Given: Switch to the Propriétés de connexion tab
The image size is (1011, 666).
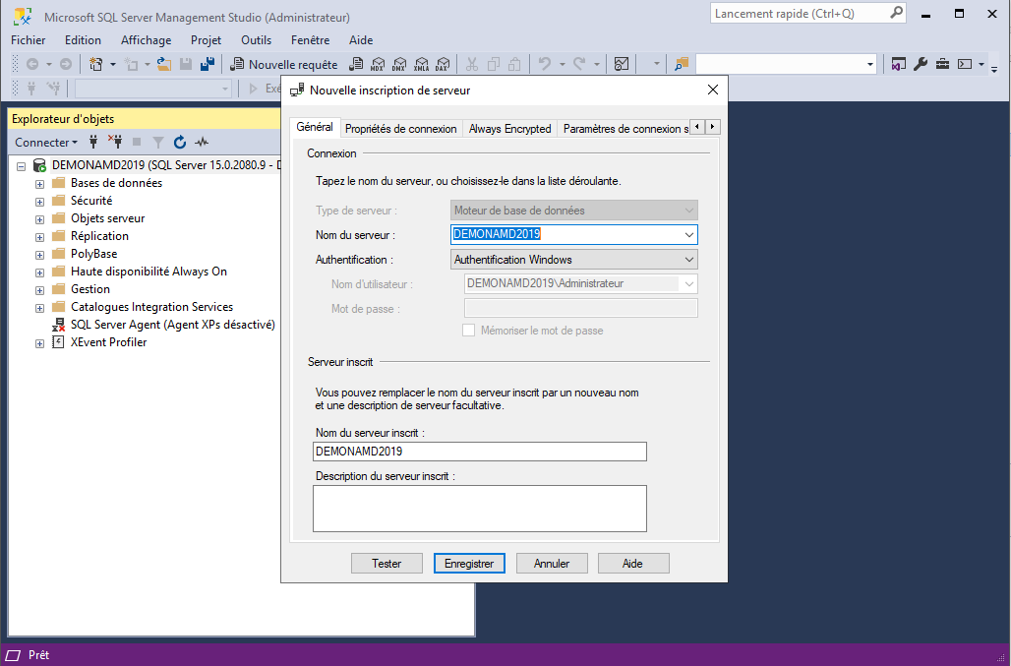Looking at the screenshot, I should (401, 129).
